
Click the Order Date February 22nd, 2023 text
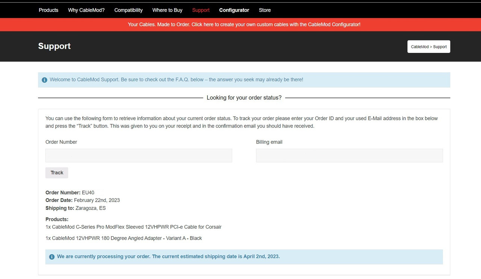coord(83,200)
